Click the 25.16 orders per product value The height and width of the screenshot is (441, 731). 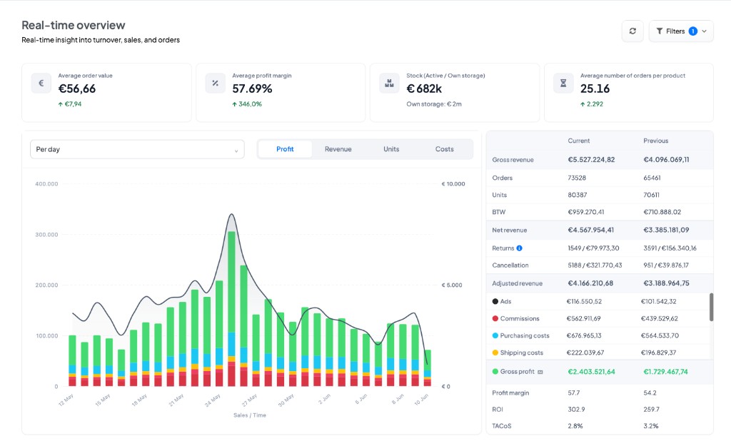pos(595,88)
